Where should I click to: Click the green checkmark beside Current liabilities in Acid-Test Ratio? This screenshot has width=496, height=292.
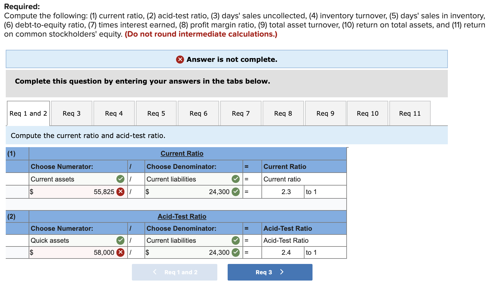(236, 240)
